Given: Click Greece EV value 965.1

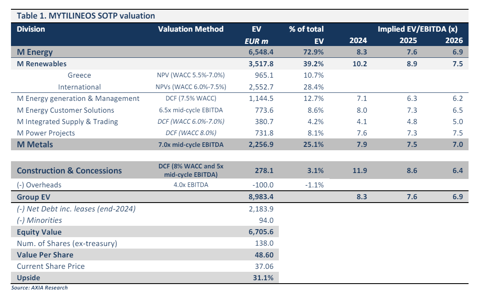Looking at the screenshot, I should click(264, 76).
